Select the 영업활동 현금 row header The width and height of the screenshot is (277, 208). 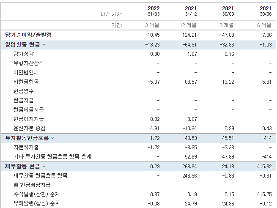(x=22, y=45)
